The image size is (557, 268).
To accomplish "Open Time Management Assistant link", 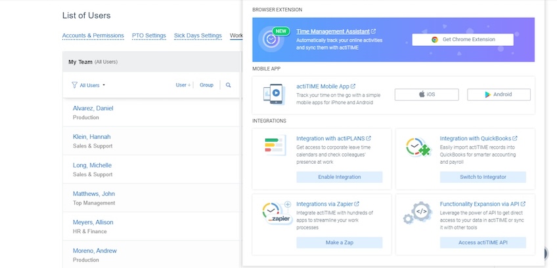I will [333, 31].
